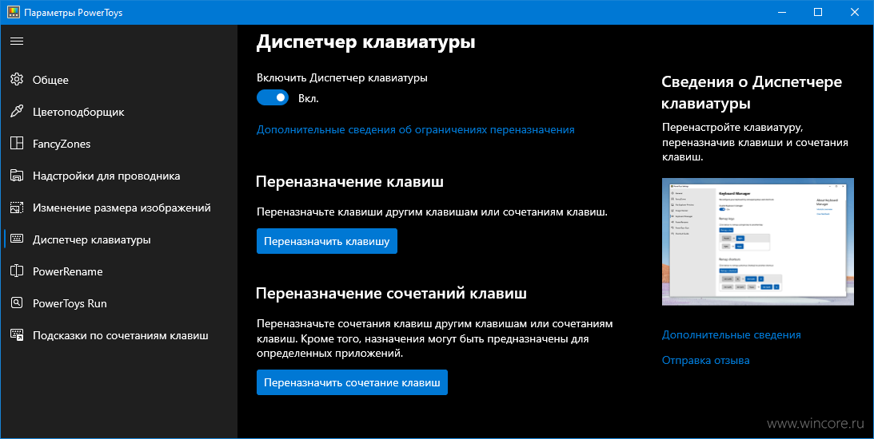Click the FancyZones layout icon
The width and height of the screenshot is (874, 439).
(17, 144)
